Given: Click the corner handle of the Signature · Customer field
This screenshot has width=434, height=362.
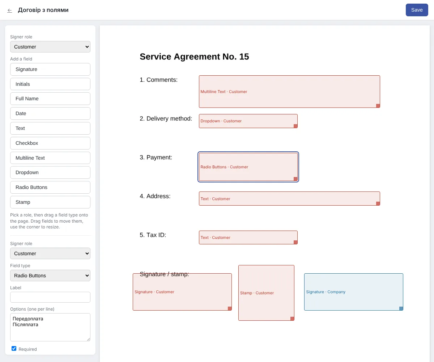Looking at the screenshot, I should tap(230, 308).
